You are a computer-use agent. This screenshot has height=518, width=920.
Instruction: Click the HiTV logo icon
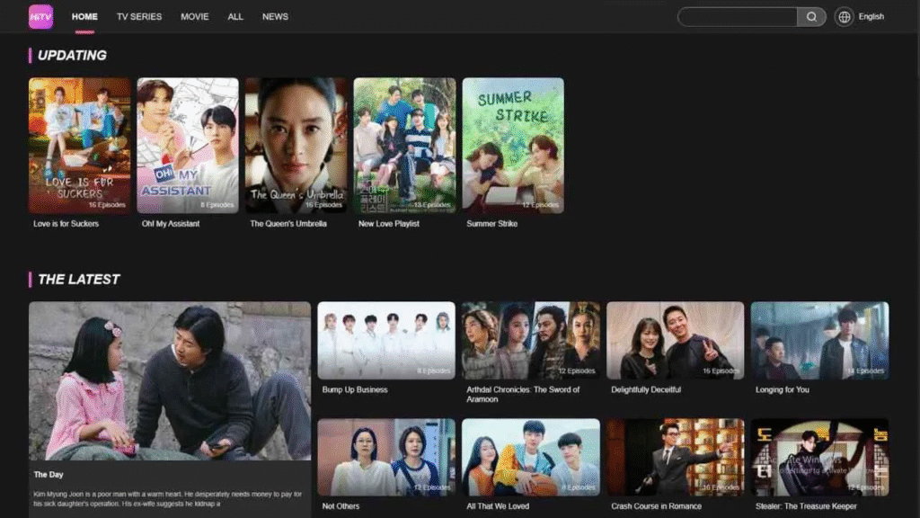point(41,16)
